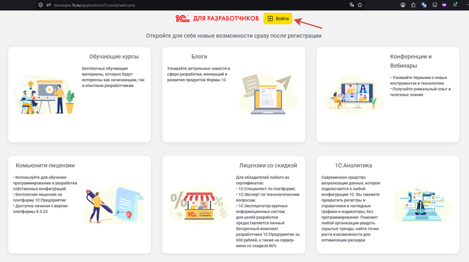Open the Конференции и Вебинары card title
469x262 pixels.
[x=411, y=61]
